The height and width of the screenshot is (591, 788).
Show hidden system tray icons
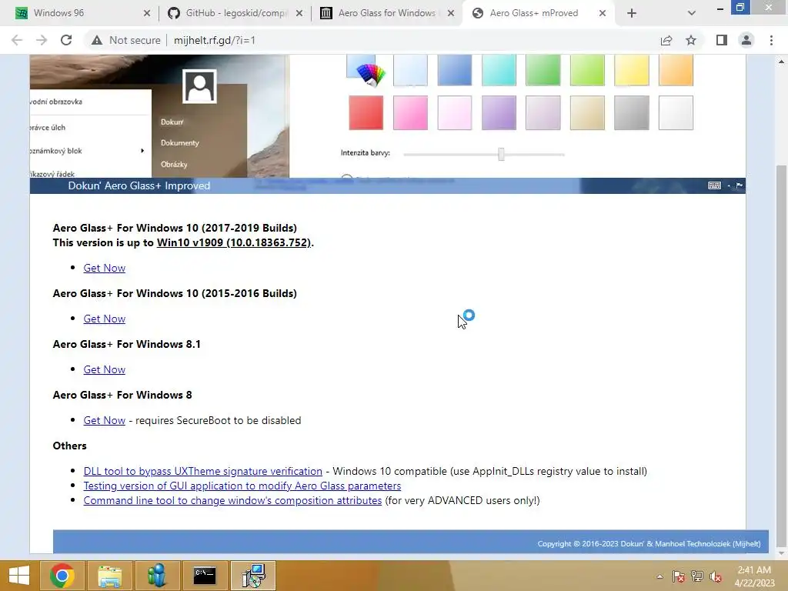[x=659, y=576]
